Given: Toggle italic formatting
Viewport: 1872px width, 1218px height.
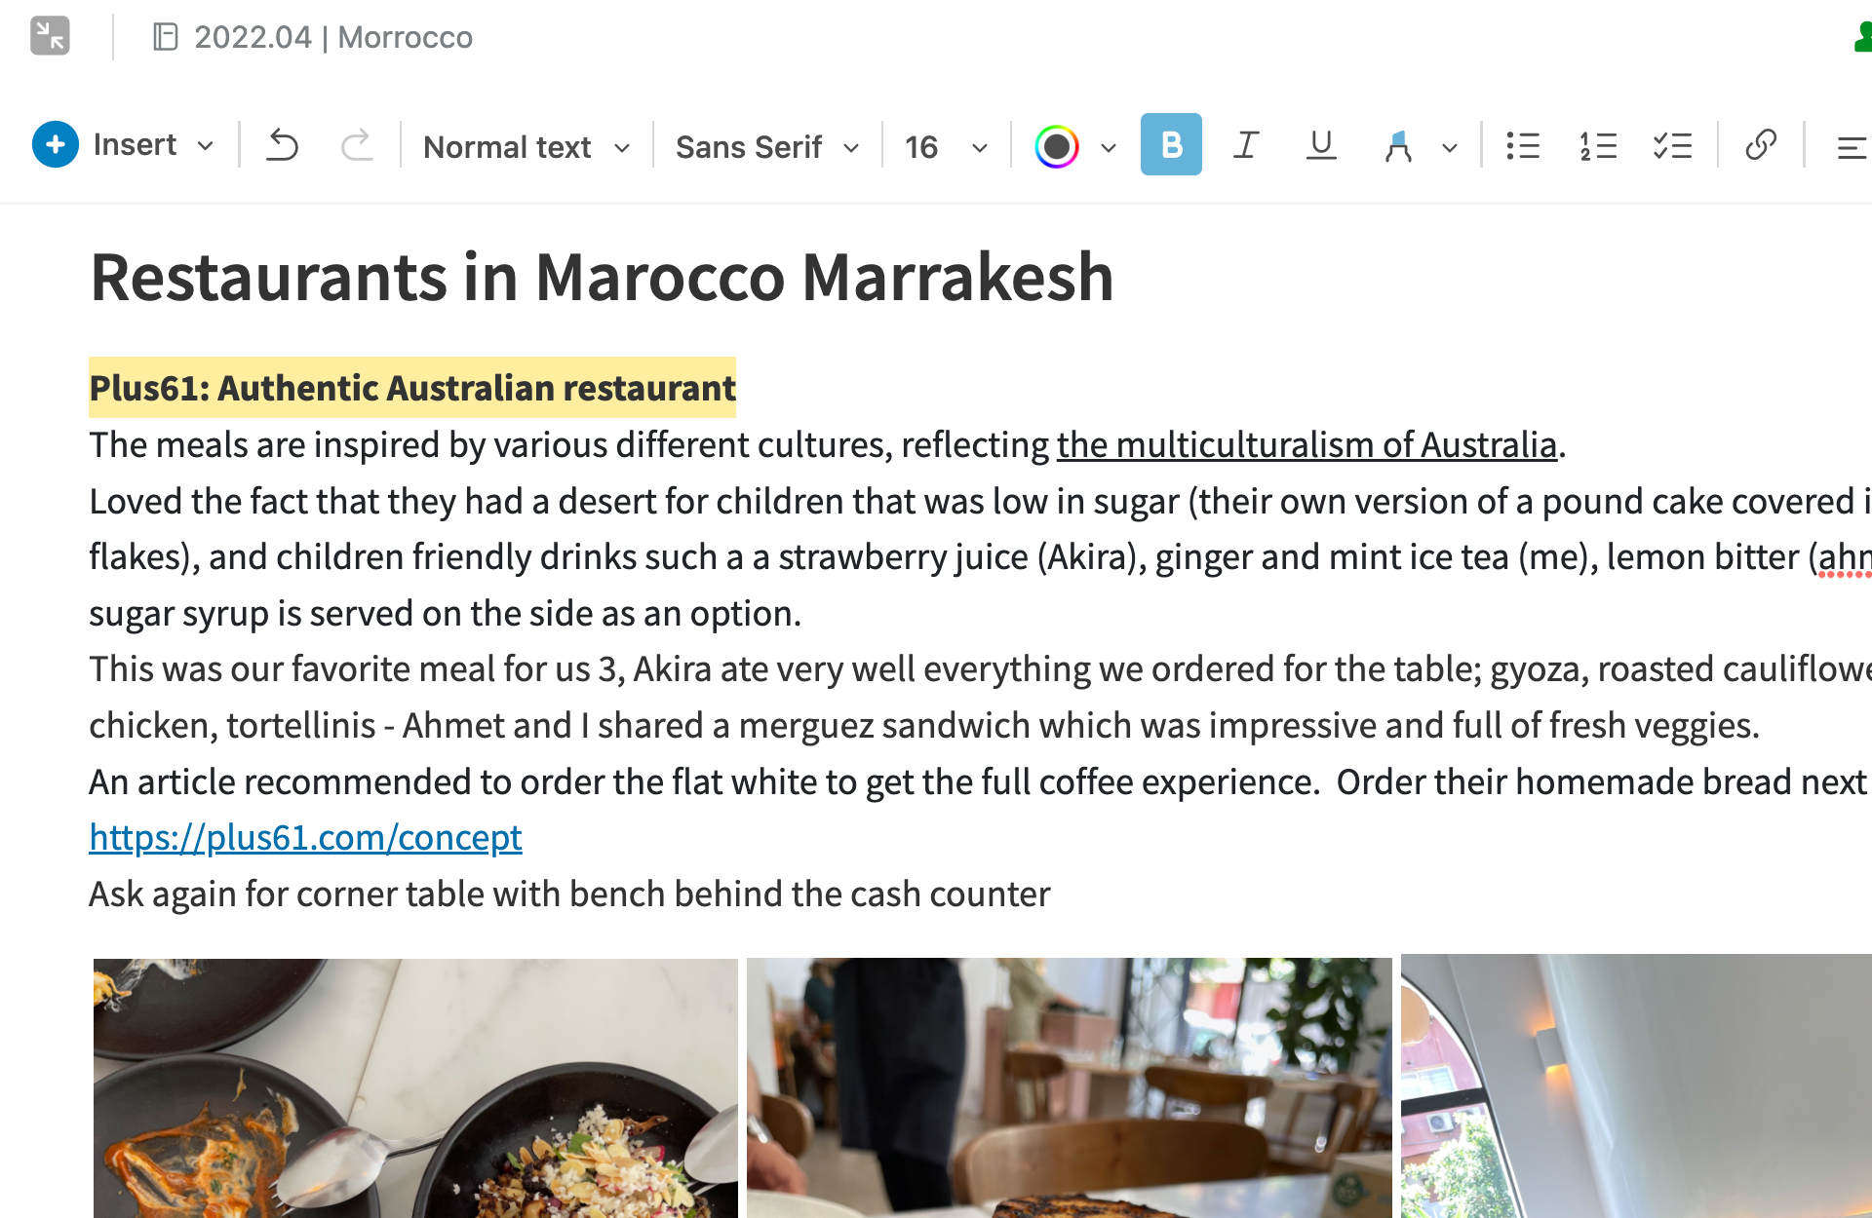Looking at the screenshot, I should click(x=1246, y=145).
